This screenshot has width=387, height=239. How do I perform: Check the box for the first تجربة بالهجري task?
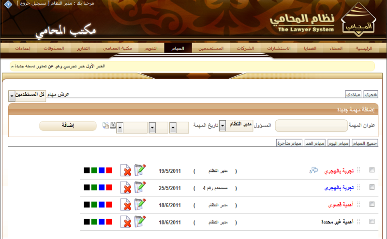[x=372, y=170]
